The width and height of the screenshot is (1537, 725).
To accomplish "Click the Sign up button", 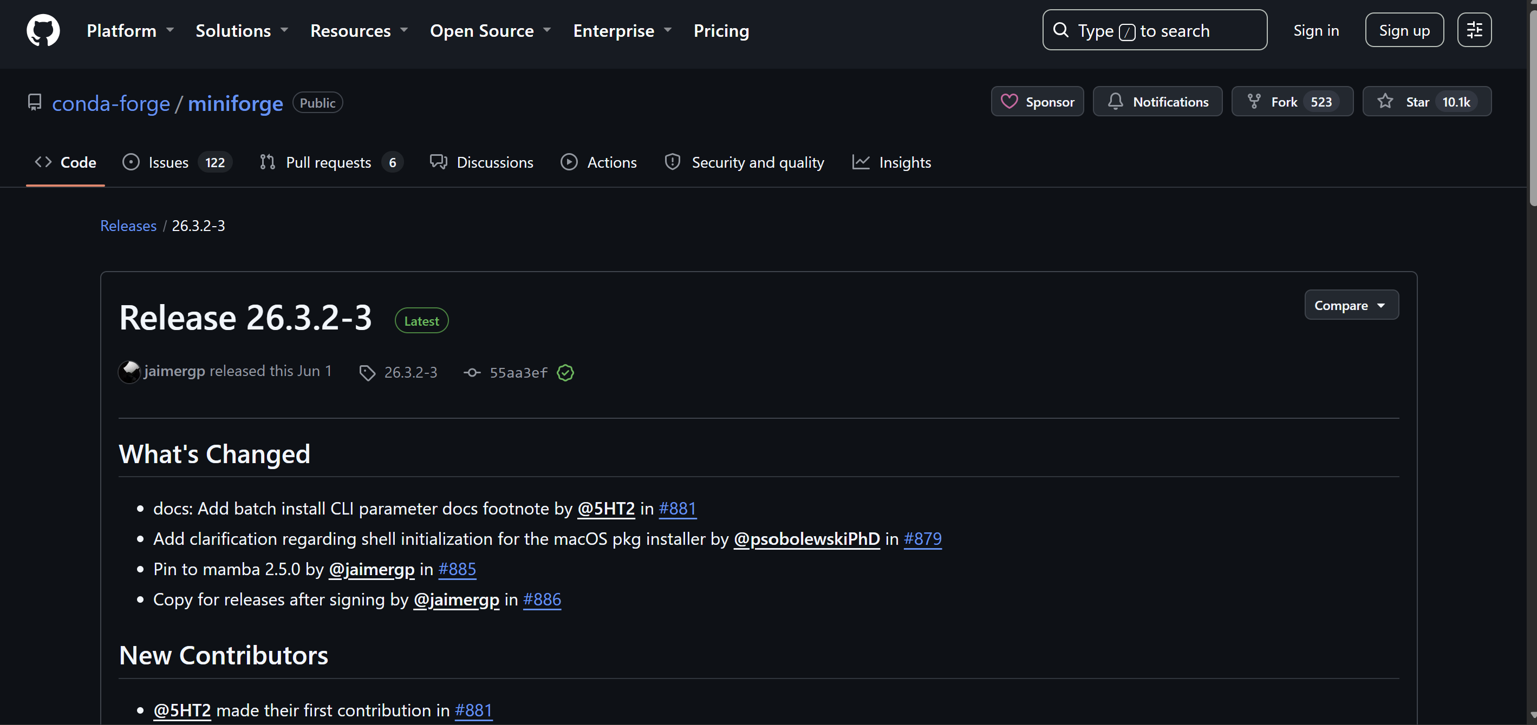I will pos(1404,30).
